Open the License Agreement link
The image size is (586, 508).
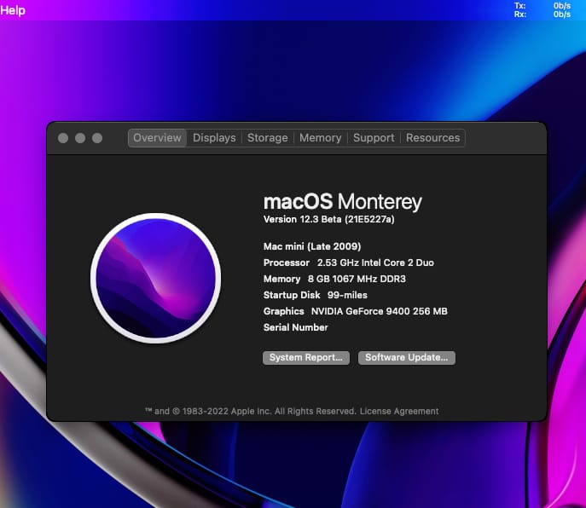point(399,411)
